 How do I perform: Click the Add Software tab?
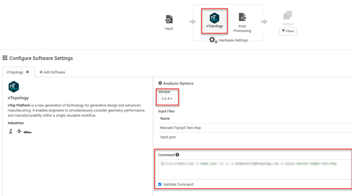click(52, 72)
